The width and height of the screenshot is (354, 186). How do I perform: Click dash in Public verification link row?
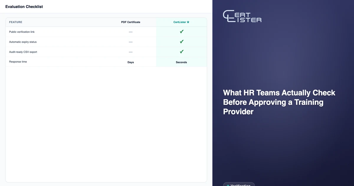tap(131, 32)
